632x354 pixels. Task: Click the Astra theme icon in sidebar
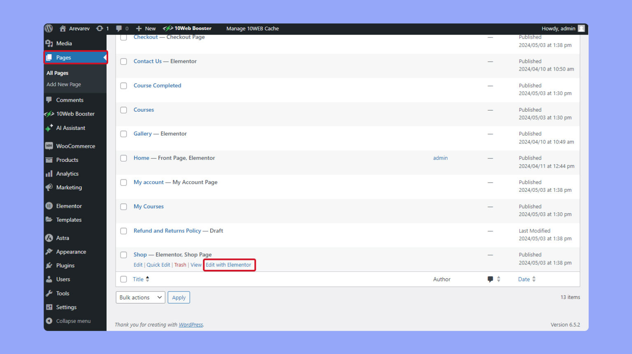click(x=50, y=238)
